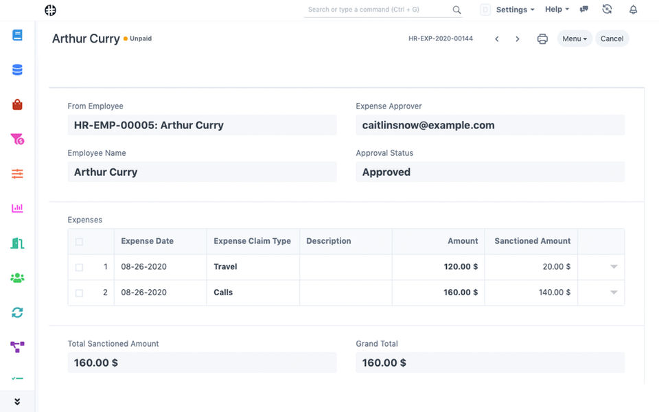Open notifications bell
Viewport: 659px width, 412px height.
[633, 10]
